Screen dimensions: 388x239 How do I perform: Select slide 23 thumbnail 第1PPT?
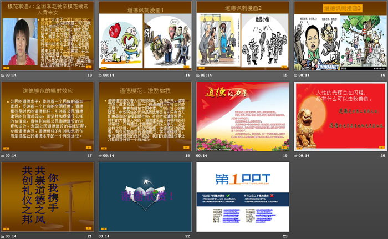point(243,197)
